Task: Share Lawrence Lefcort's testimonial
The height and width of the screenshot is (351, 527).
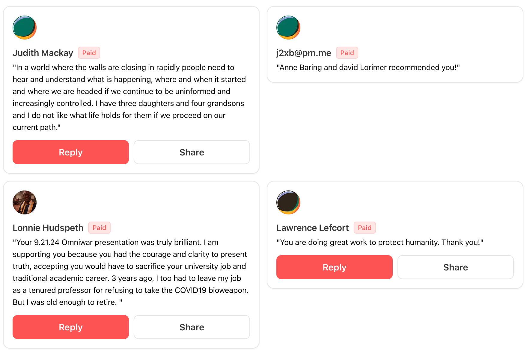Action: 456,267
